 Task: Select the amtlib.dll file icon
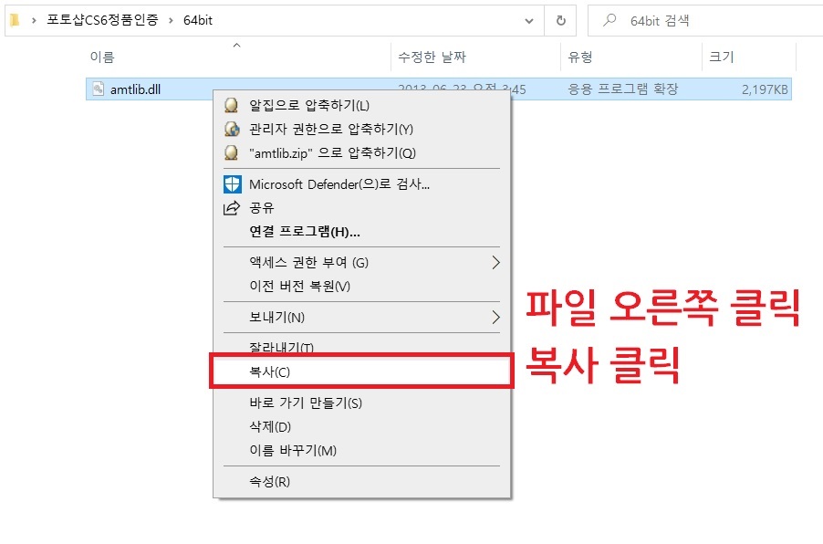click(97, 89)
